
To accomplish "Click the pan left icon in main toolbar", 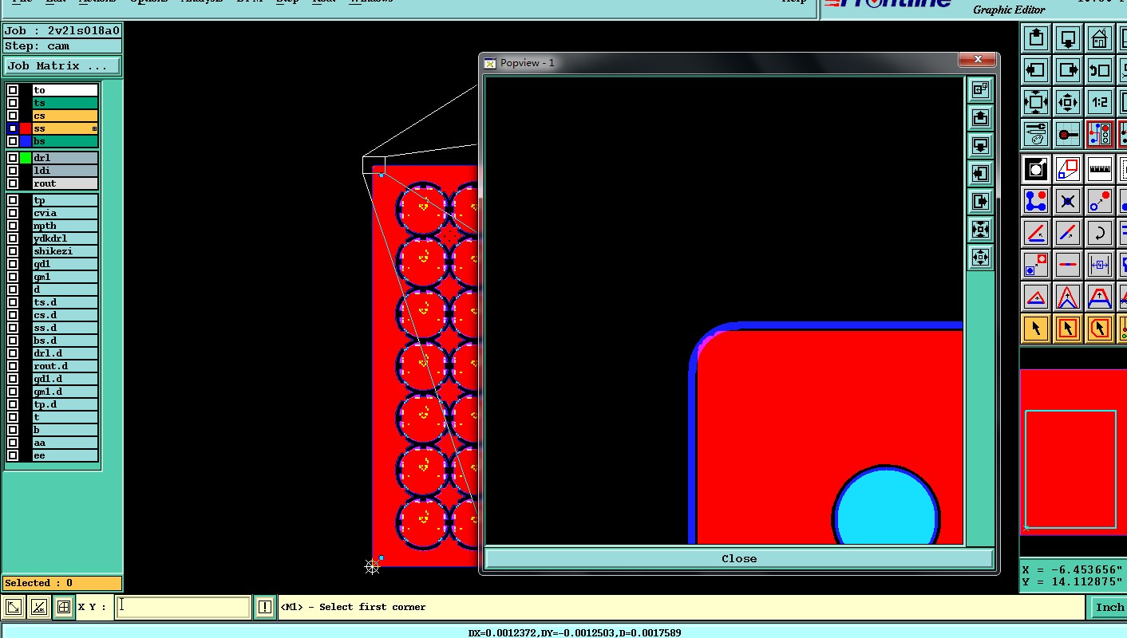I will click(1036, 69).
